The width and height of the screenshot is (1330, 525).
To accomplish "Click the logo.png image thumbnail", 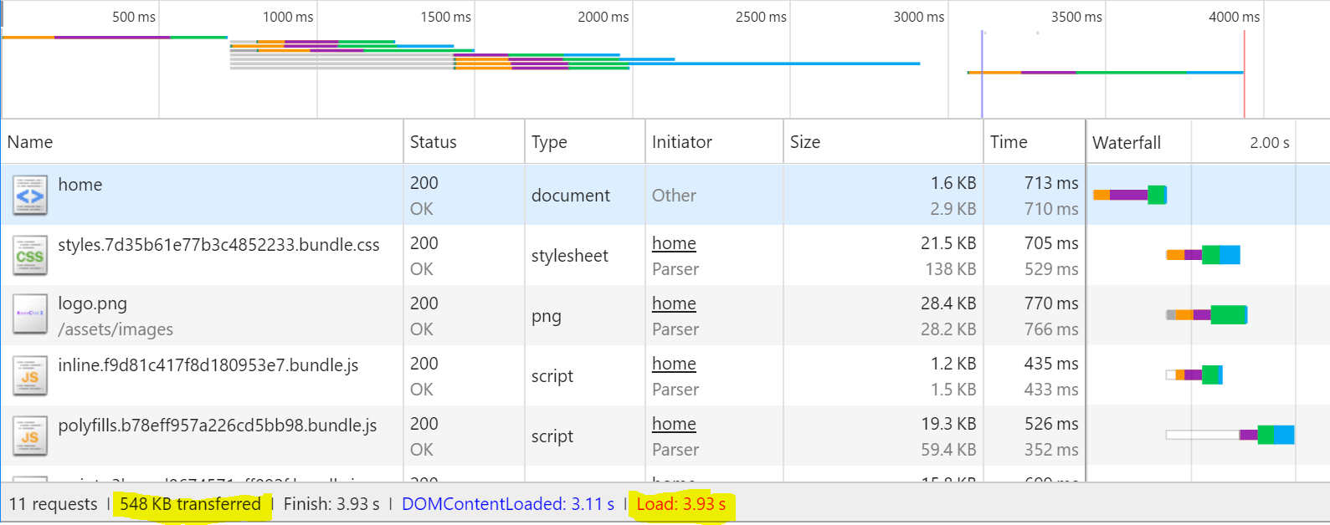I will (30, 315).
